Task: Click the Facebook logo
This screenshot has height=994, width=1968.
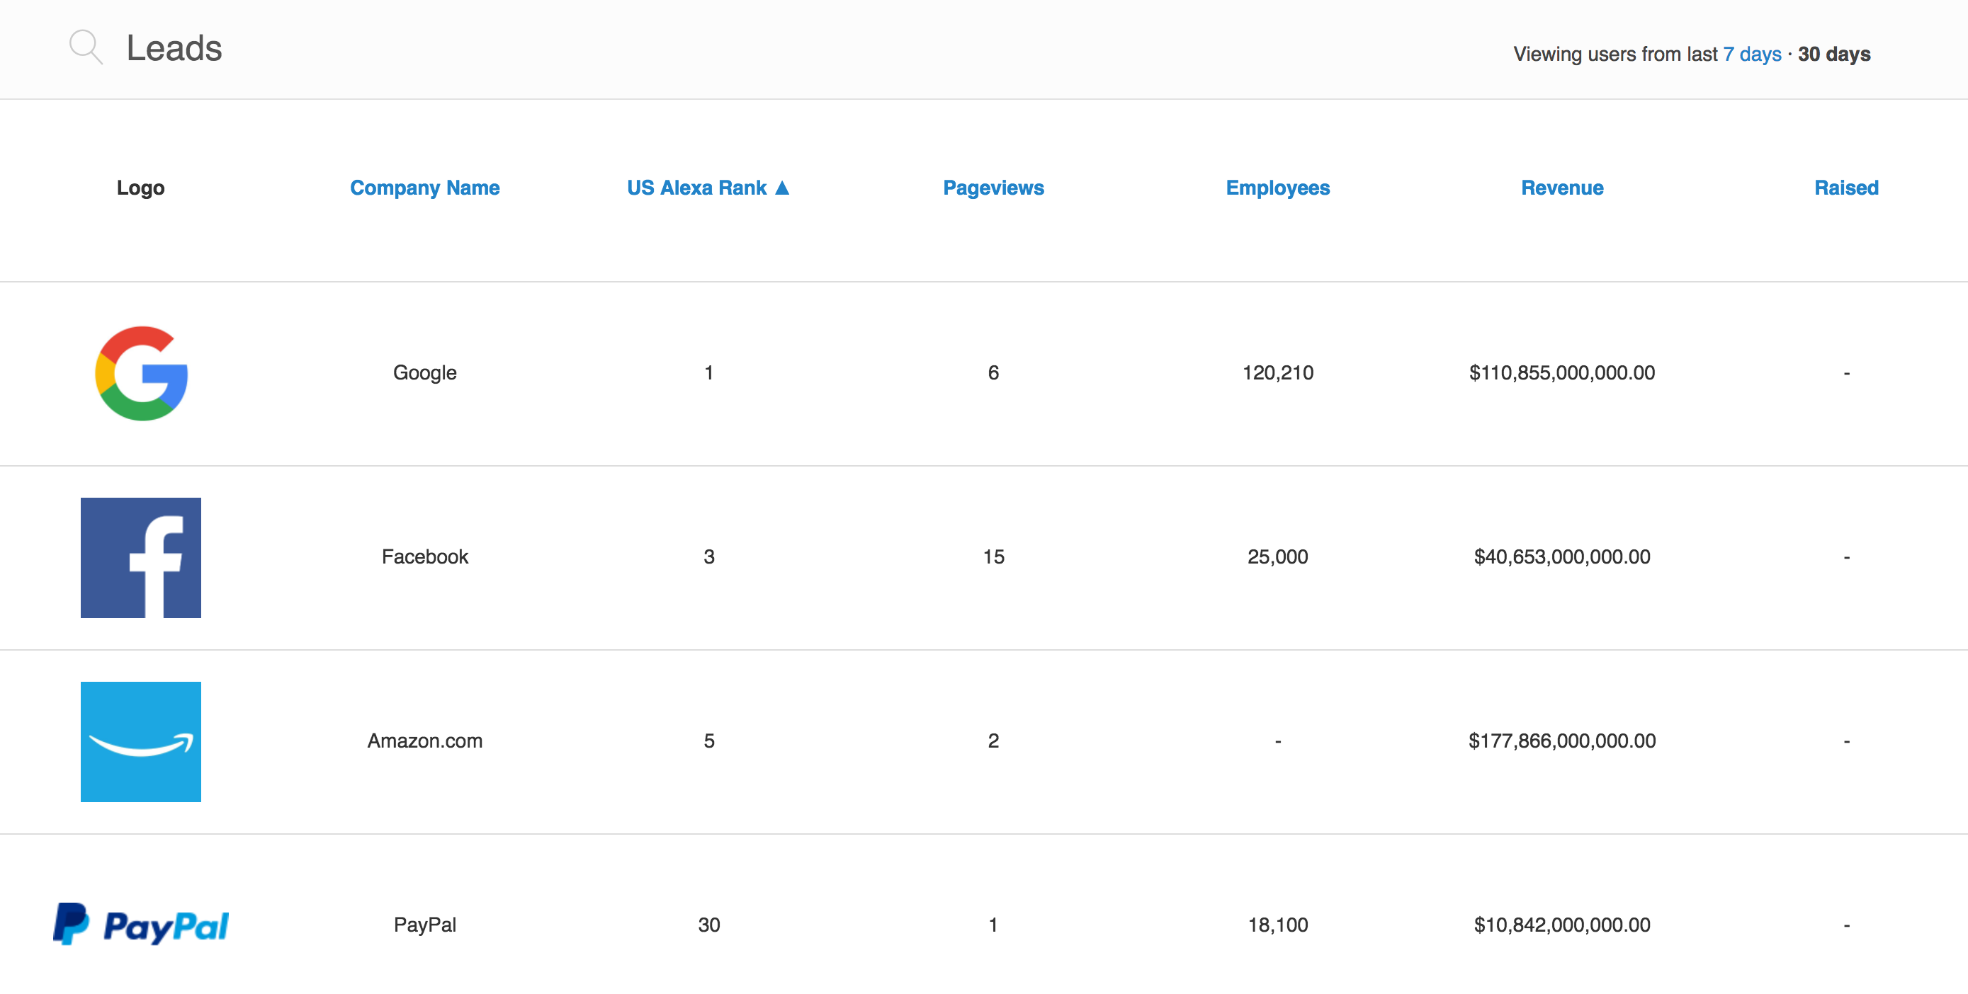Action: (140, 557)
